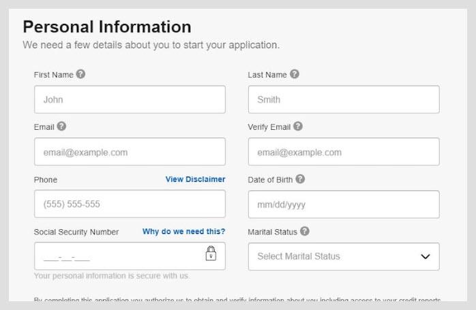The height and width of the screenshot is (310, 476).
Task: Click the "Why do we need this?" link
Action: pyautogui.click(x=183, y=232)
